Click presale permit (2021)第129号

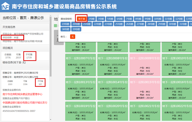coord(20,77)
